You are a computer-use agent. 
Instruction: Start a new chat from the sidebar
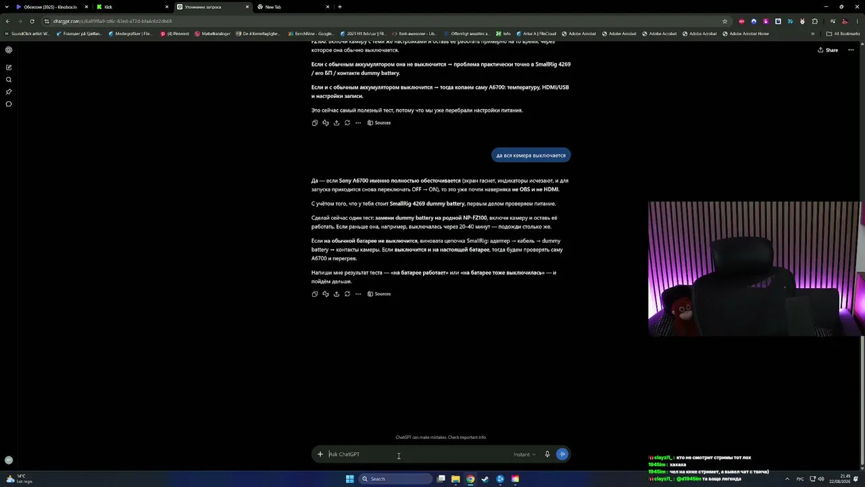pyautogui.click(x=9, y=68)
